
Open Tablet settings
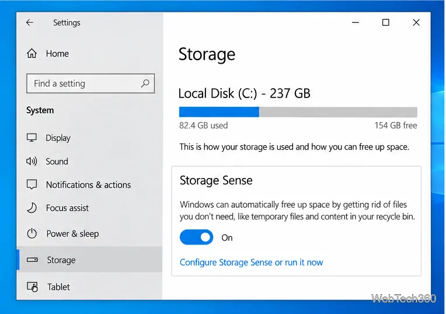(x=58, y=287)
